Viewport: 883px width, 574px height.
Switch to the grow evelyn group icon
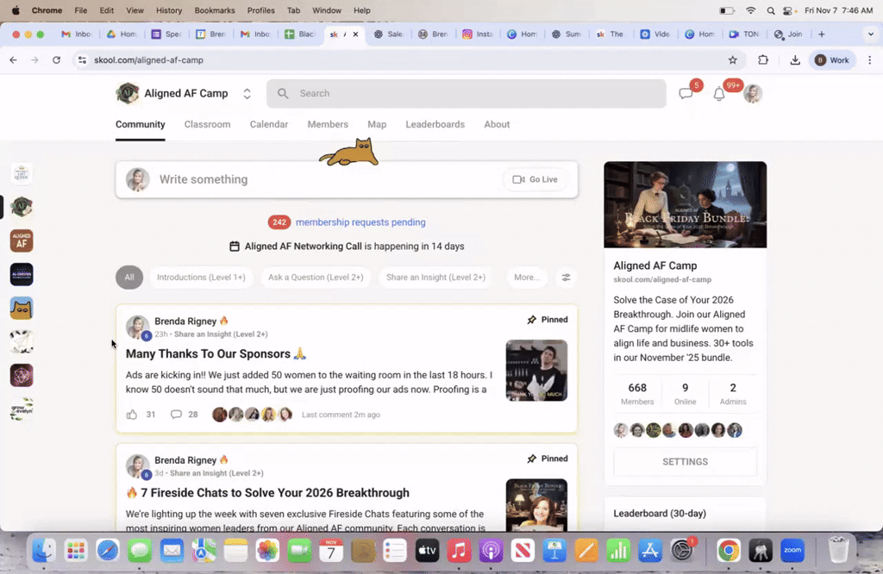(22, 409)
